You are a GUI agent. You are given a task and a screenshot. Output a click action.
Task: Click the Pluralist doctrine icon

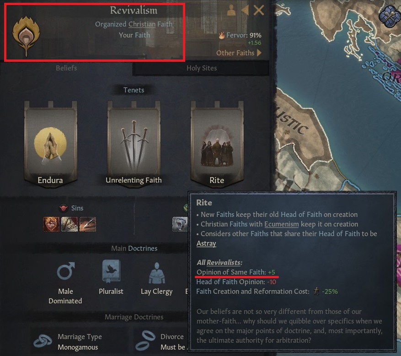tap(111, 271)
